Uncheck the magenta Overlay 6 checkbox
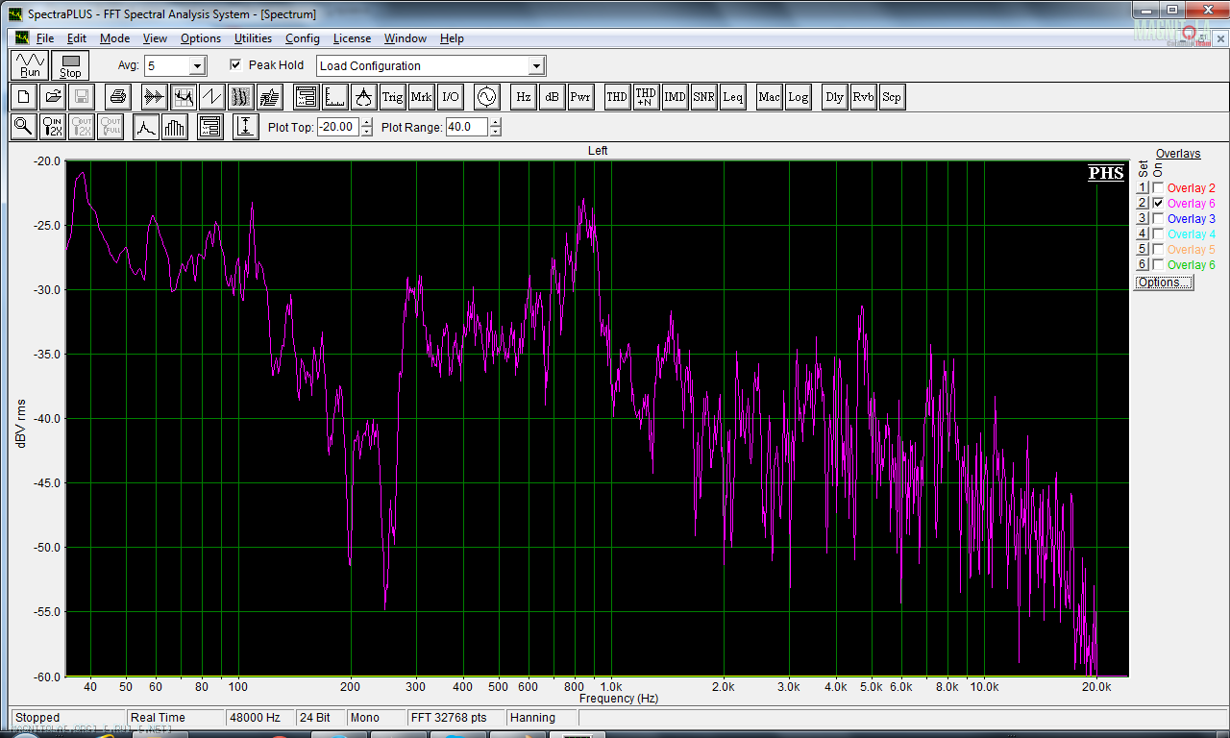The height and width of the screenshot is (738, 1230). pos(1158,204)
